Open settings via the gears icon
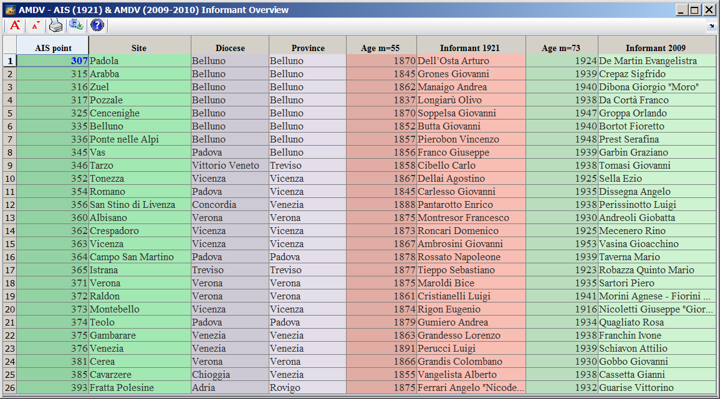This screenshot has width=720, height=399. coord(76,26)
